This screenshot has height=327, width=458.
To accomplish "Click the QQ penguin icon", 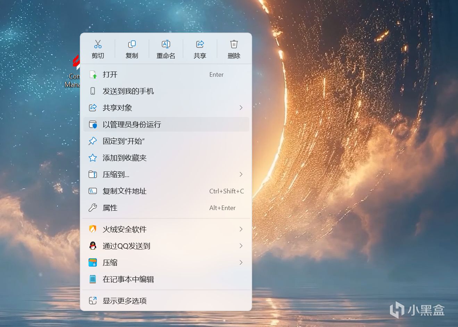I will (93, 246).
